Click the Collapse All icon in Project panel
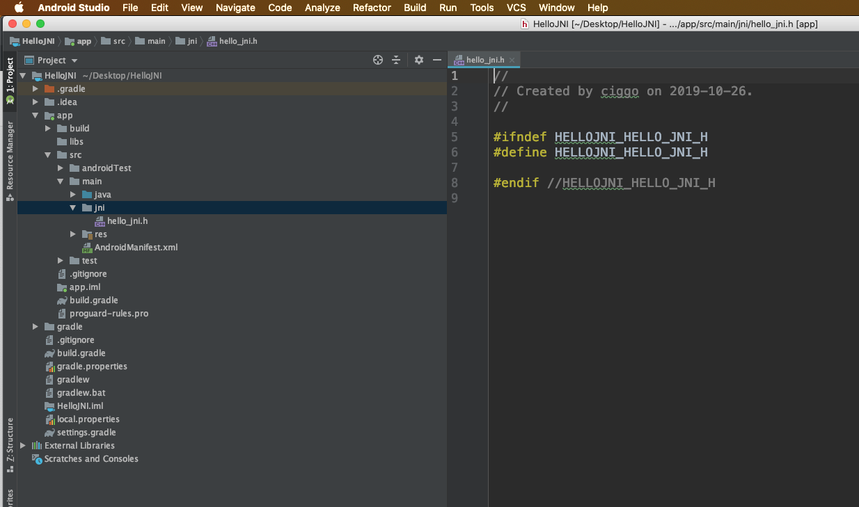 tap(396, 60)
